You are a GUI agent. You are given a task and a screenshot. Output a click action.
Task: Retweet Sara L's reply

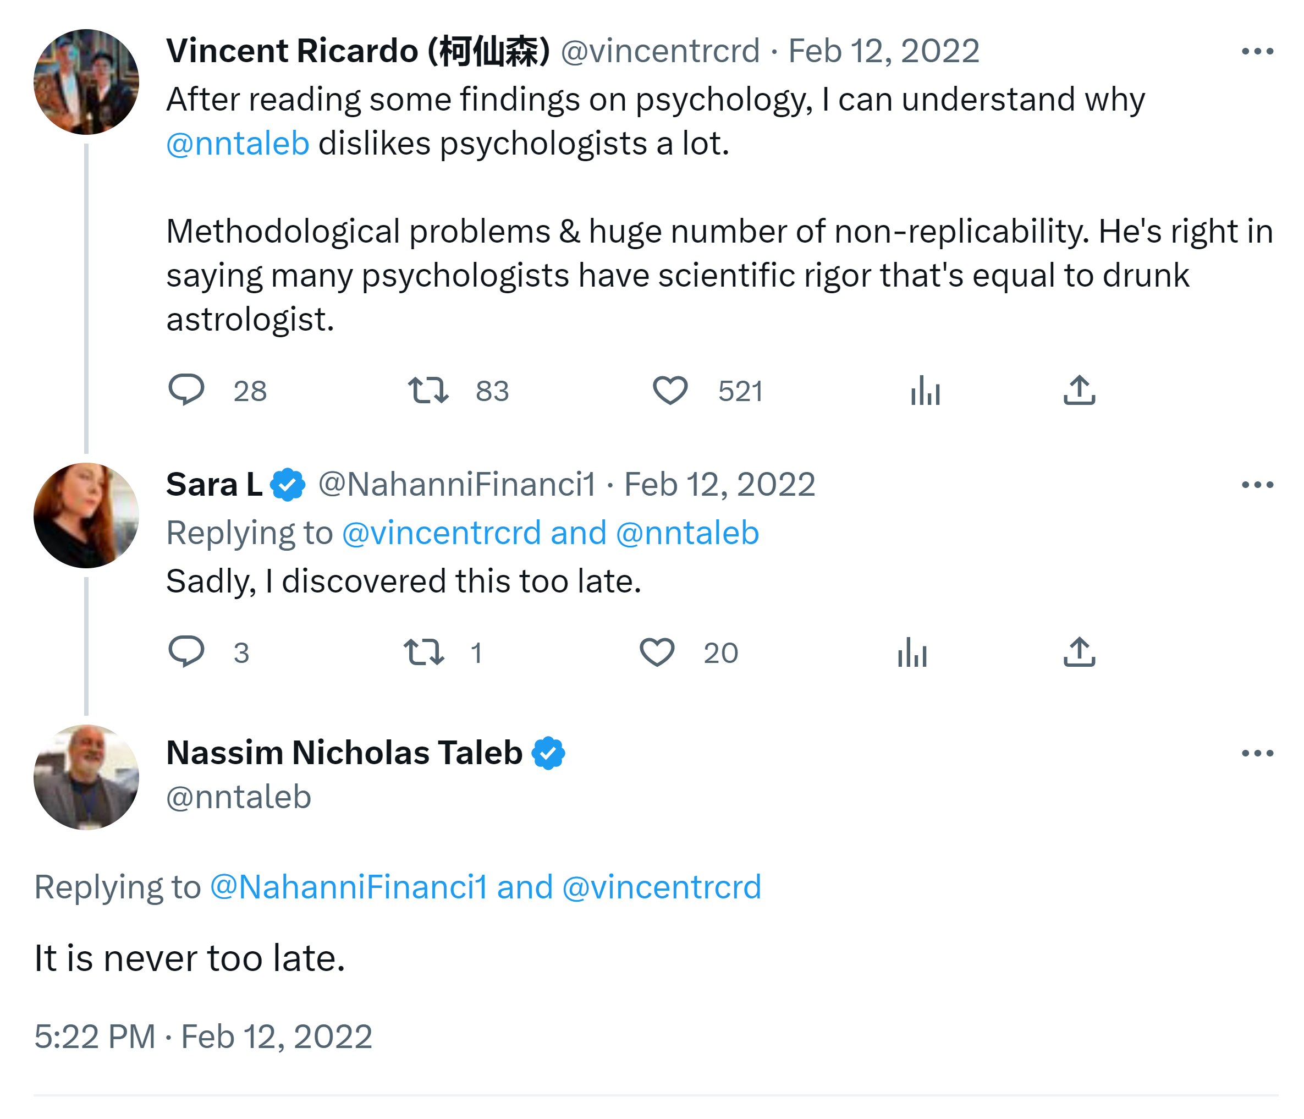(423, 652)
